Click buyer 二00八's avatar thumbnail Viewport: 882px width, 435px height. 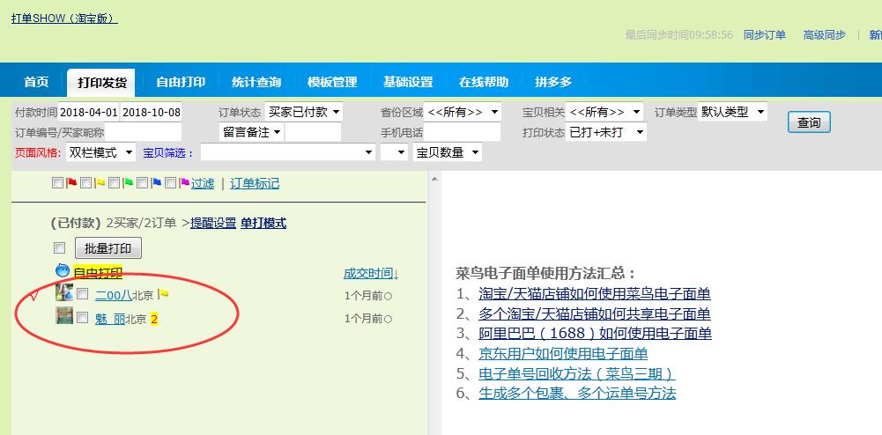pyautogui.click(x=64, y=293)
